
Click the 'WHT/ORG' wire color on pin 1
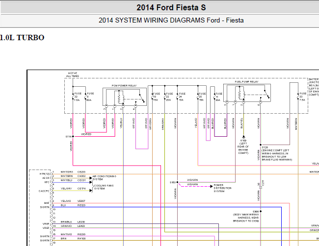pos(67,172)
